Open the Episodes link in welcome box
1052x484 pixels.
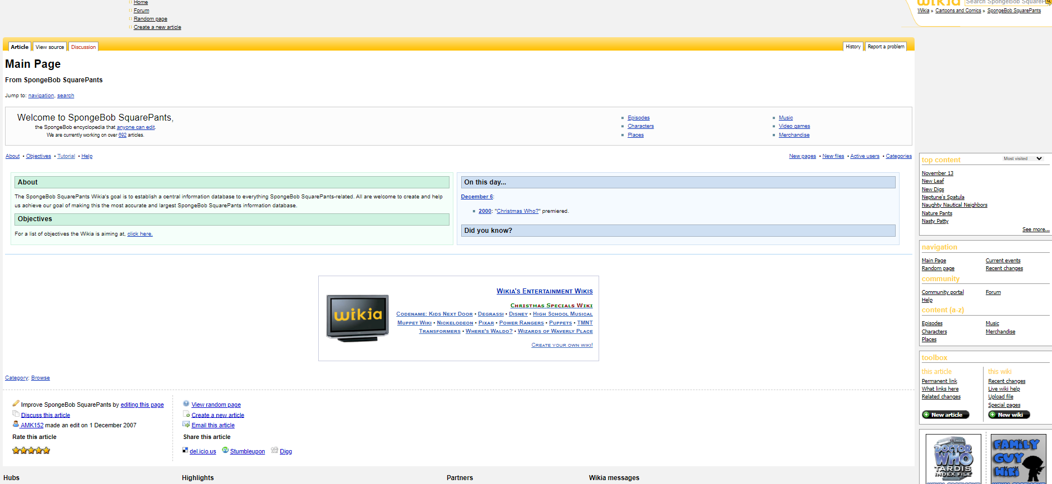coord(639,118)
